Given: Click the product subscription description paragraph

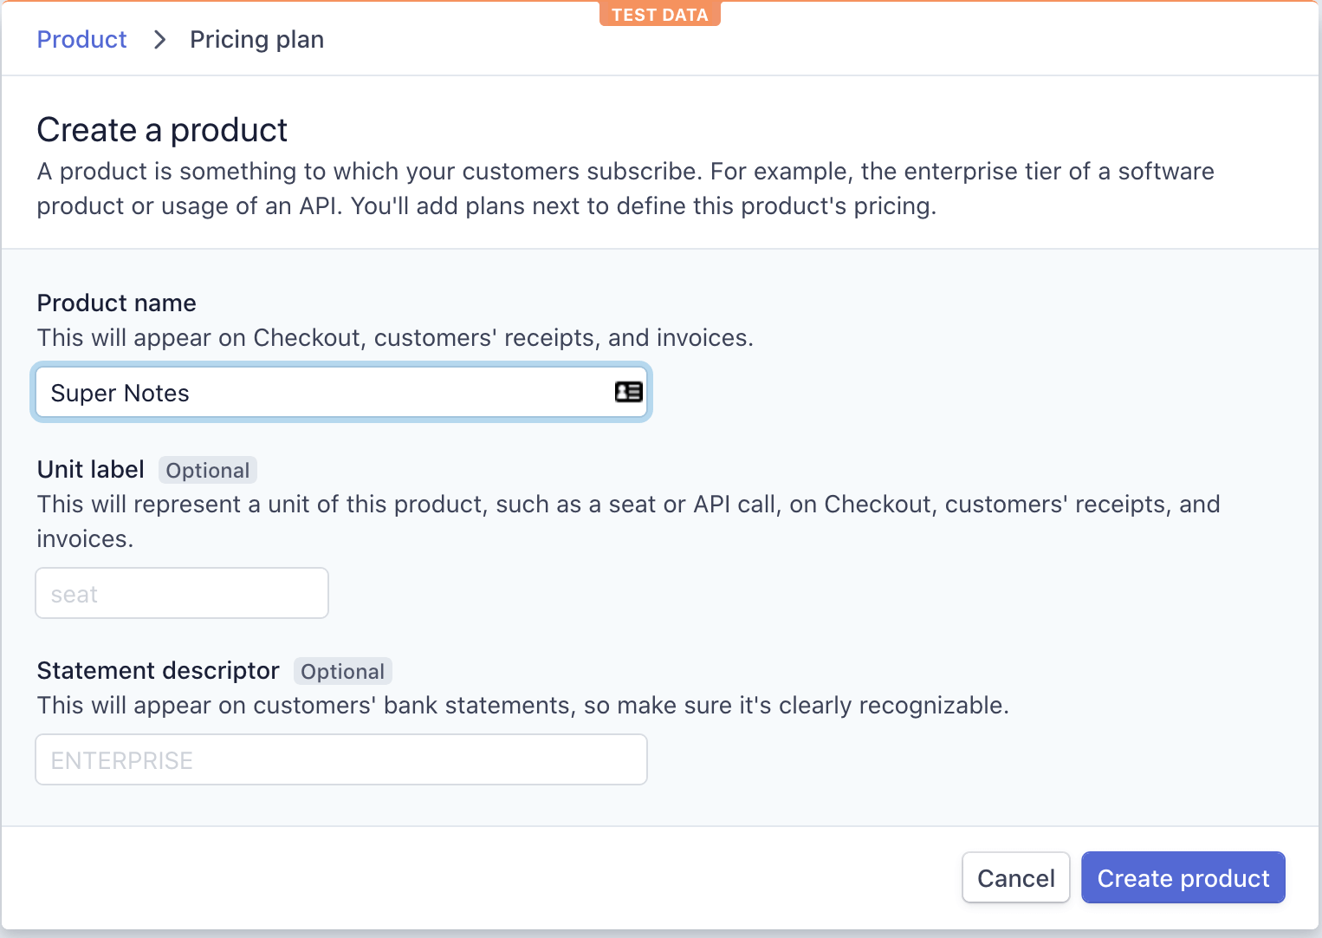Looking at the screenshot, I should 625,189.
